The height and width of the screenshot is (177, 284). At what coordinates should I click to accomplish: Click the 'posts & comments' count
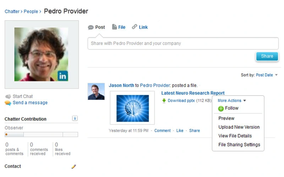click(x=14, y=149)
